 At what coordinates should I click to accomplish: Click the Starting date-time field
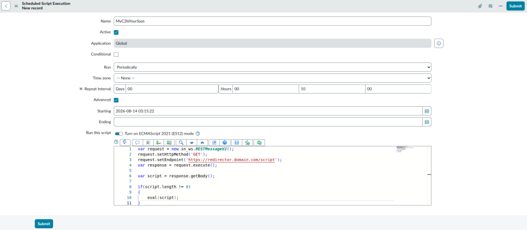(x=268, y=111)
